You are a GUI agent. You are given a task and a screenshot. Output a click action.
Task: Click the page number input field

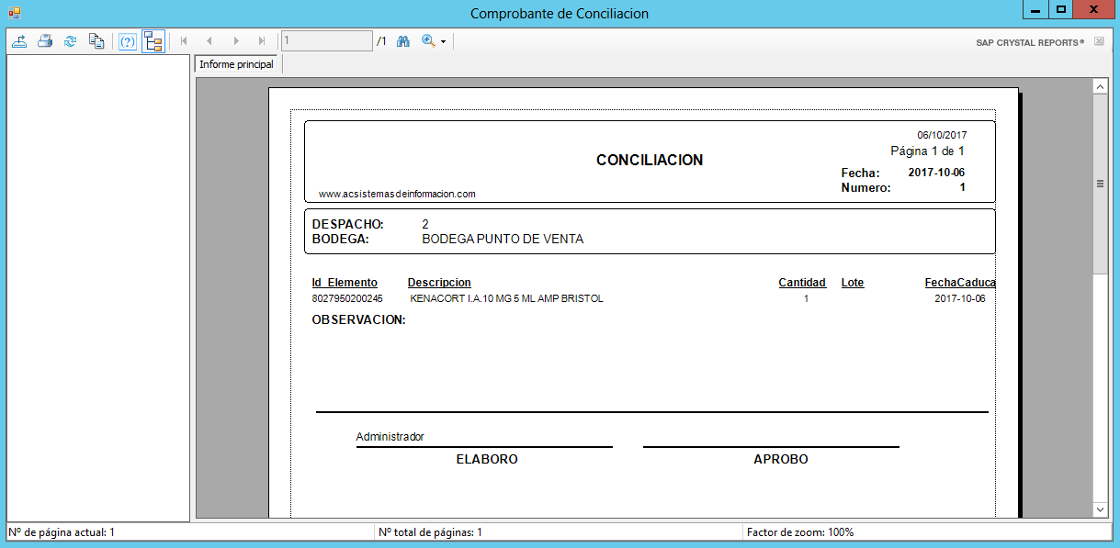click(x=325, y=41)
